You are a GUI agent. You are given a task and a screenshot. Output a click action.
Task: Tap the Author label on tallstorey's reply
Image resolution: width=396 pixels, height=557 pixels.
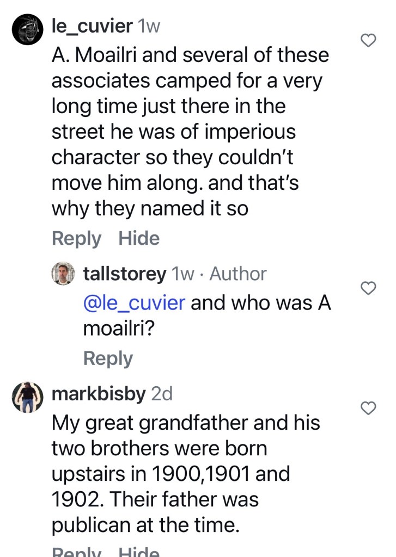click(238, 274)
